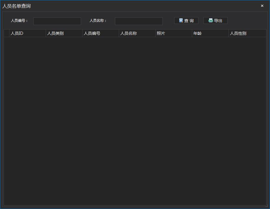Sort by the 人员ID column header
Viewport: 270px width, 209px height.
[27, 33]
